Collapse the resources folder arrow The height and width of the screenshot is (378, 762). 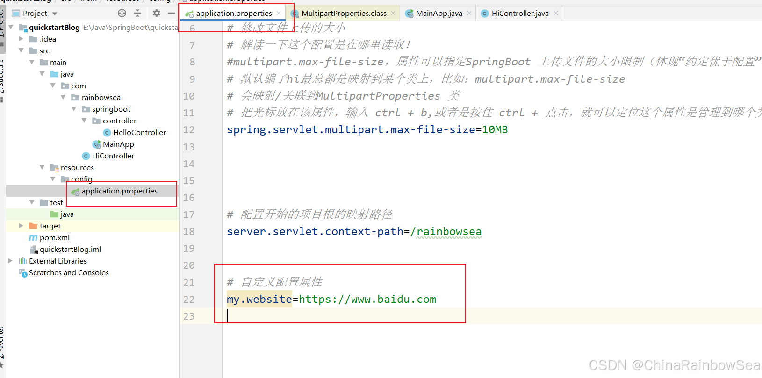click(42, 167)
